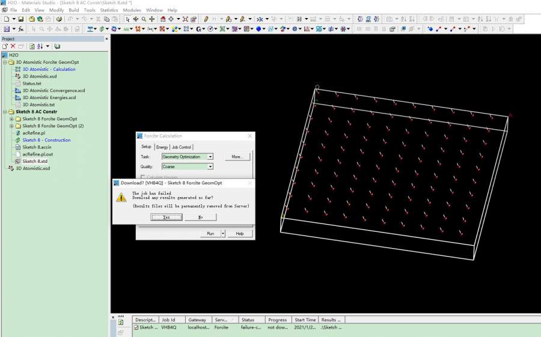The height and width of the screenshot is (337, 541).
Task: Collapse the 3D Atomistic Forcite GeomOpt folder
Action: pos(5,62)
